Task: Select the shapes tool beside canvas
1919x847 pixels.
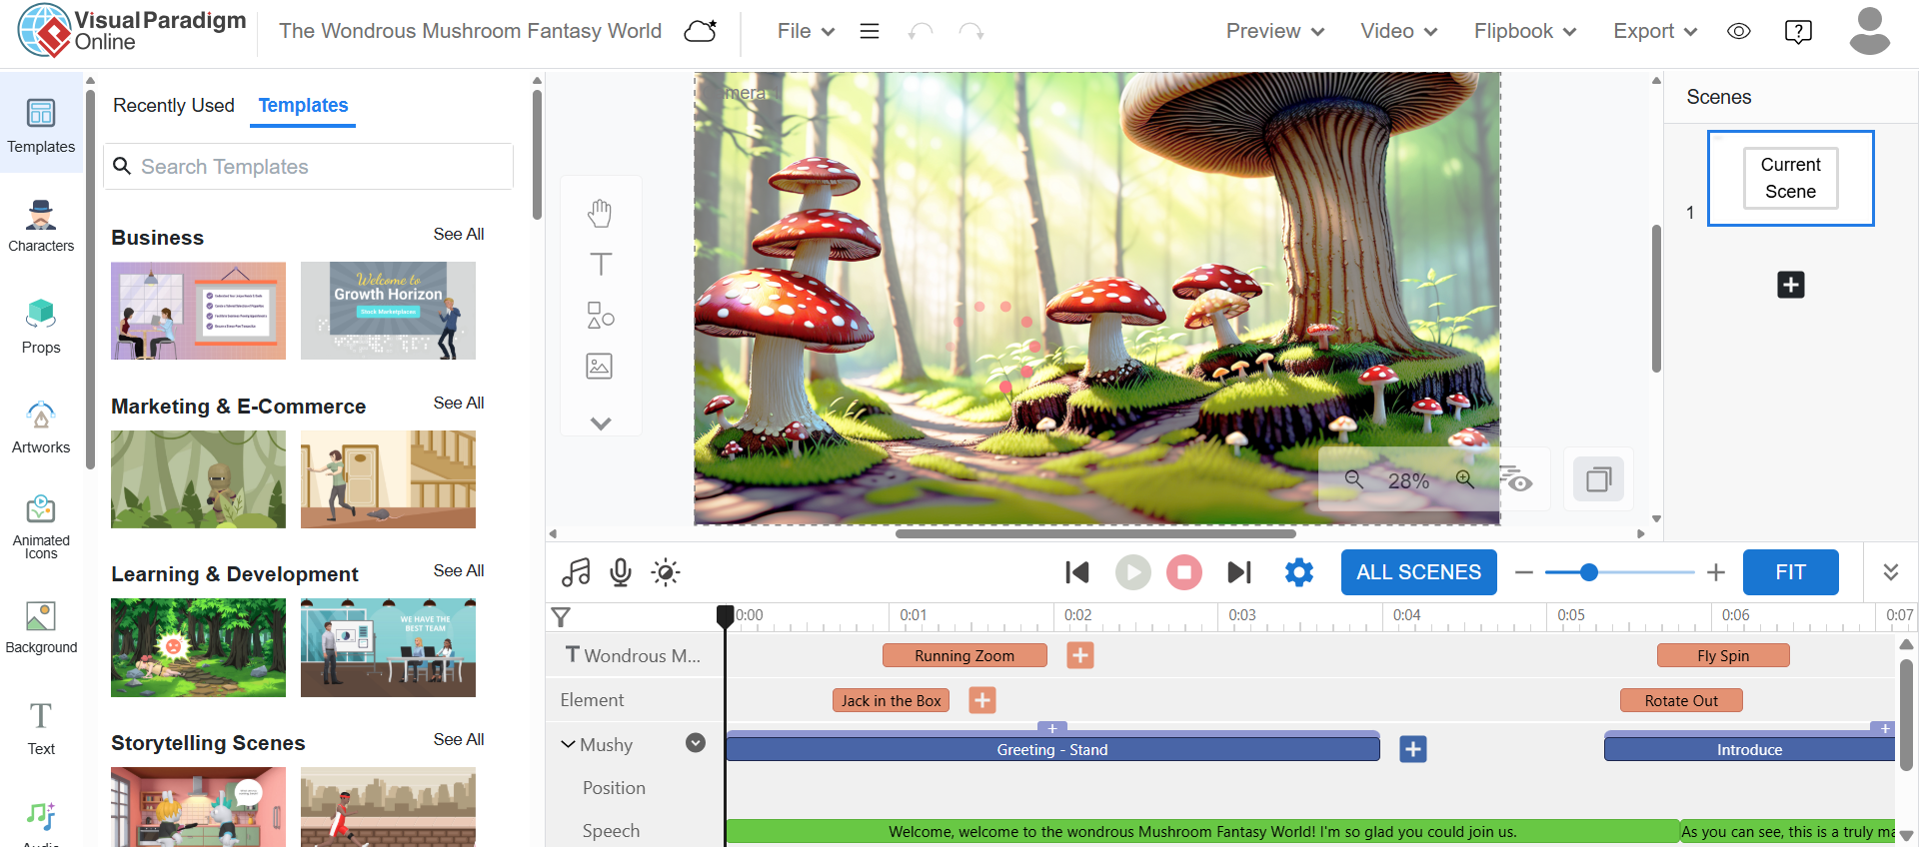Action: 600,315
